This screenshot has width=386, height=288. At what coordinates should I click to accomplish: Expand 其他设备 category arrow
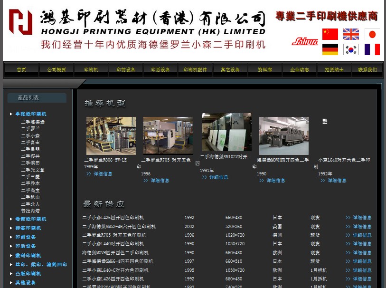tap(11, 283)
